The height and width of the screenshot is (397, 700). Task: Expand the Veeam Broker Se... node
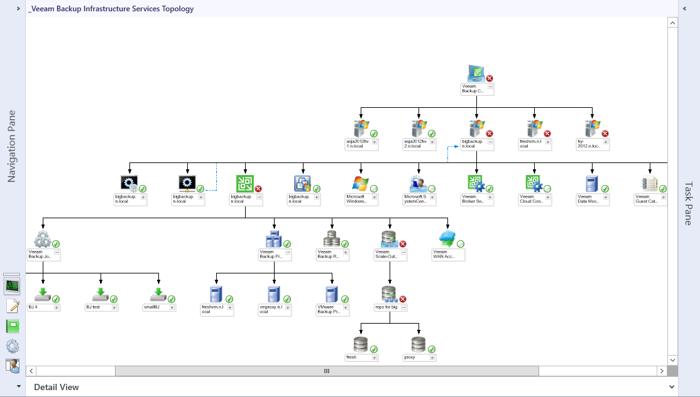(489, 197)
